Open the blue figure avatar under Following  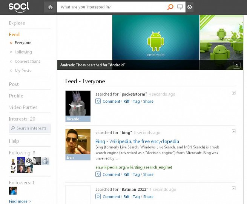[x=21, y=161]
